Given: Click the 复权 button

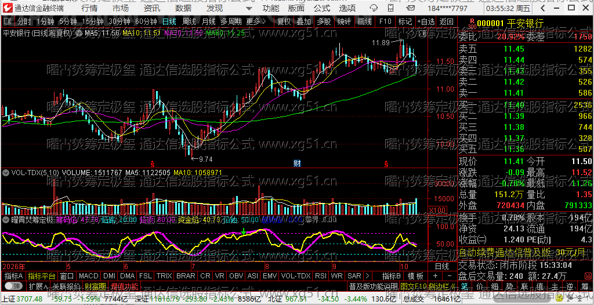Looking at the screenshot, I should click(x=284, y=21).
